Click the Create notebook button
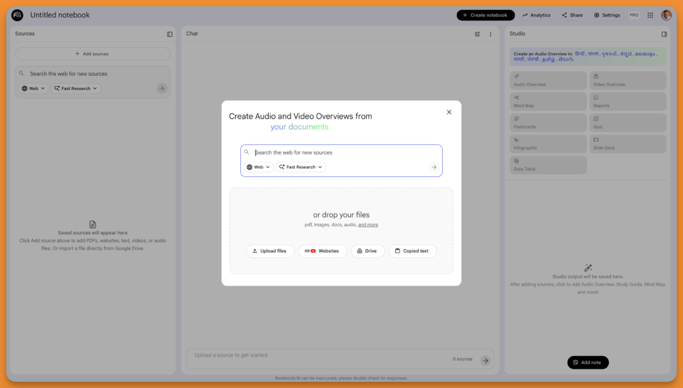 (x=486, y=15)
